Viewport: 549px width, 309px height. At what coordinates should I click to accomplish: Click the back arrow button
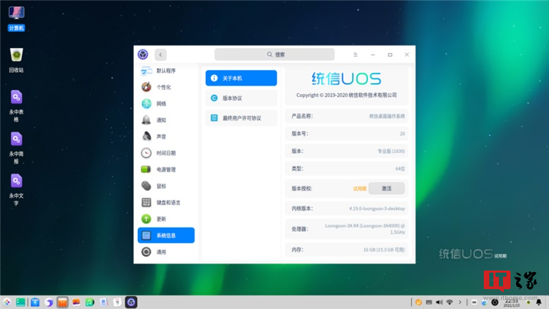[x=161, y=55]
